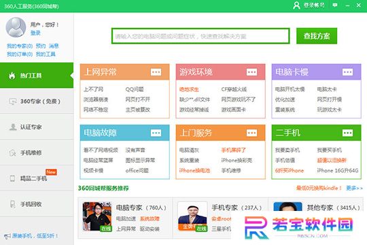This screenshot has height=245, width=367.
Task: Open the ellipsis on 电脑故障 card
Action: 156,133
